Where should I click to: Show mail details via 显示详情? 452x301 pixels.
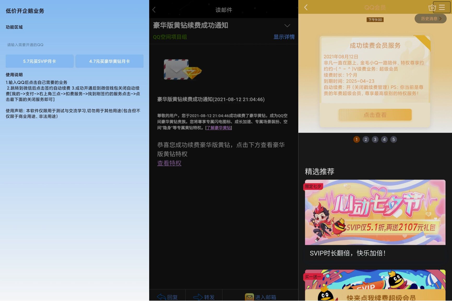coord(284,37)
